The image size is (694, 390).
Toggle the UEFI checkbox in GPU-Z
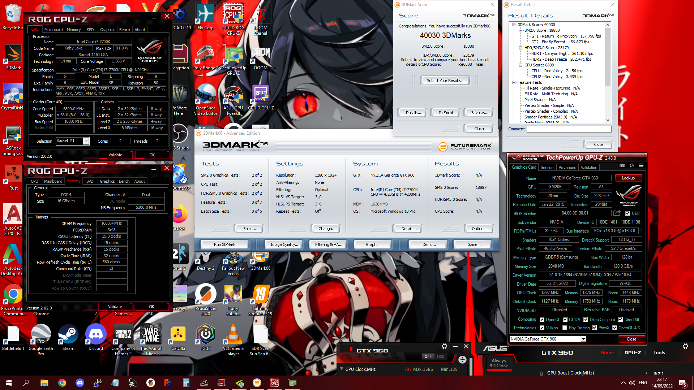tap(628, 213)
